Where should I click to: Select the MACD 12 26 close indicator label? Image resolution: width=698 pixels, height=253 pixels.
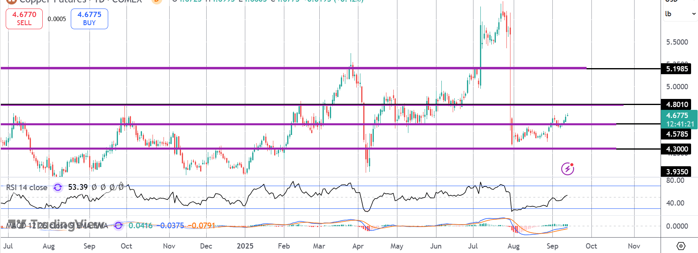[x=57, y=225]
